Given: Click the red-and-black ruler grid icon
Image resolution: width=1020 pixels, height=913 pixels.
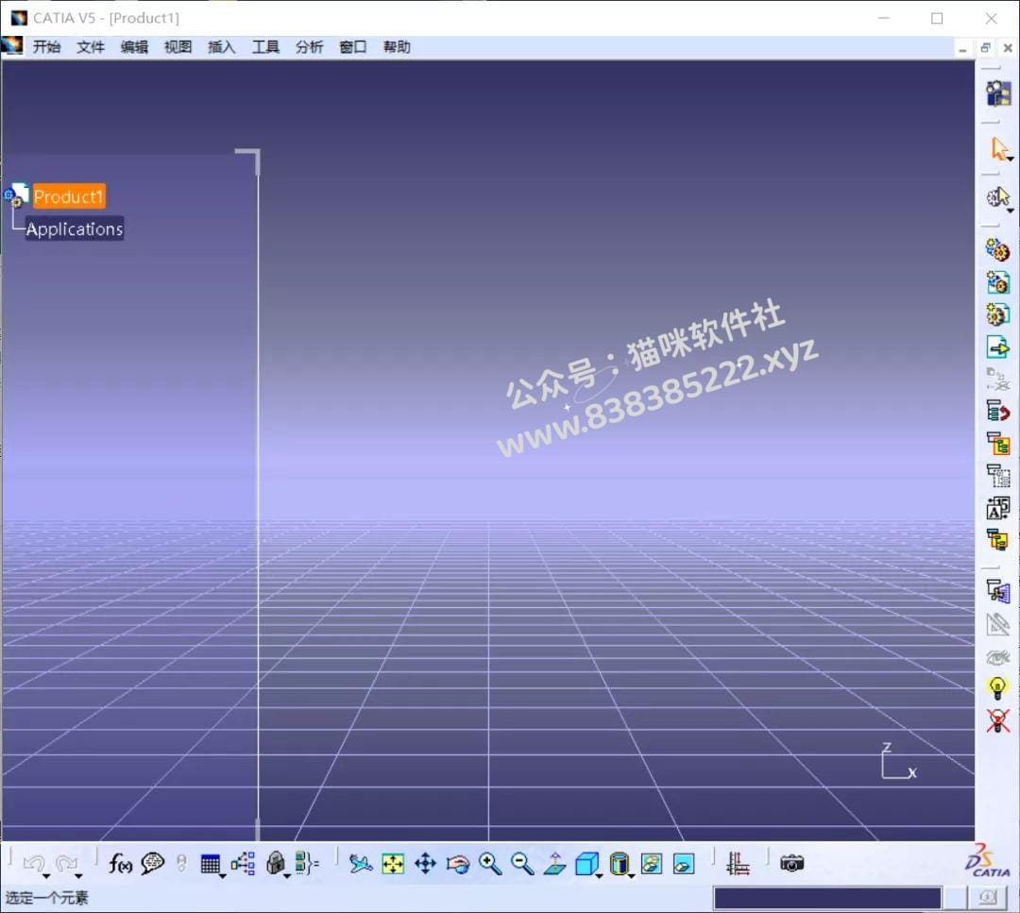Looking at the screenshot, I should [738, 864].
